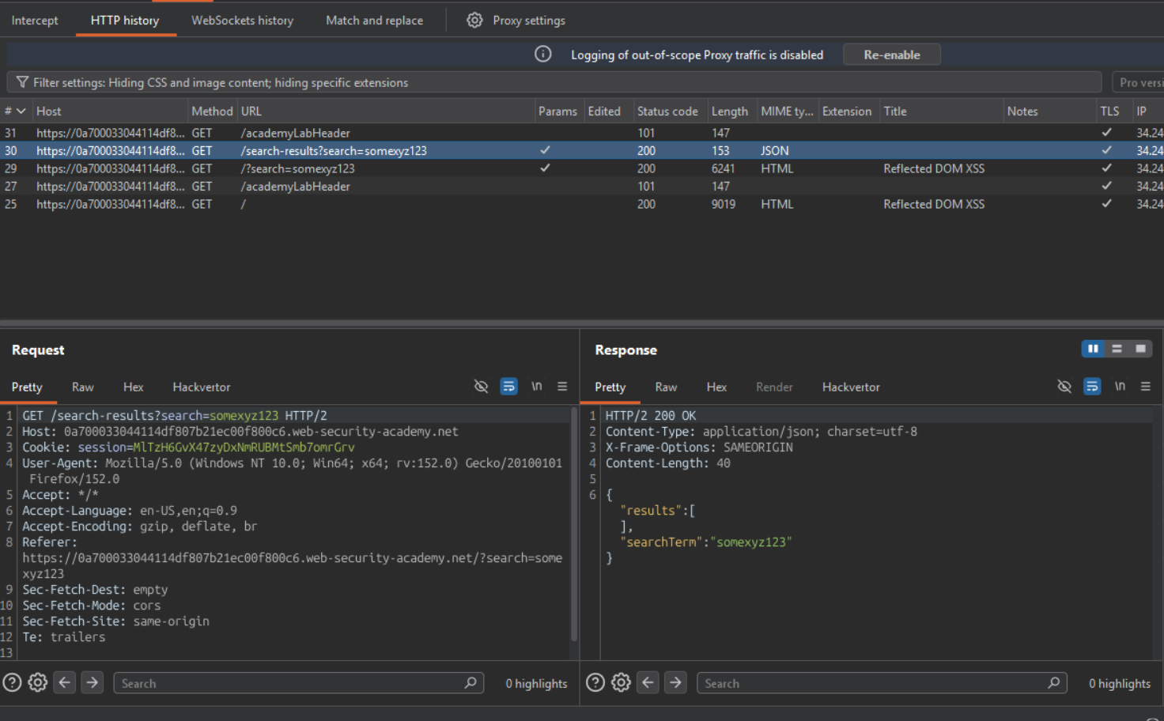Click magnifier icon in Response search box

click(1054, 682)
